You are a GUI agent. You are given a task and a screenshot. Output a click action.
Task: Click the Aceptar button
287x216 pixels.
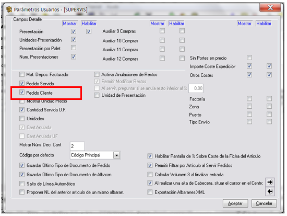point(235,203)
